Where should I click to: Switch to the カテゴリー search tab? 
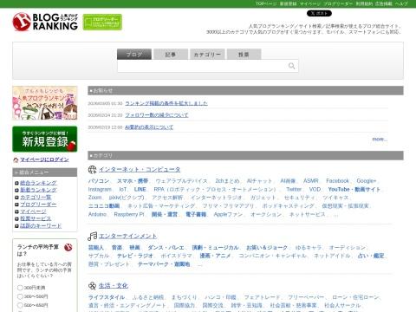[207, 55]
